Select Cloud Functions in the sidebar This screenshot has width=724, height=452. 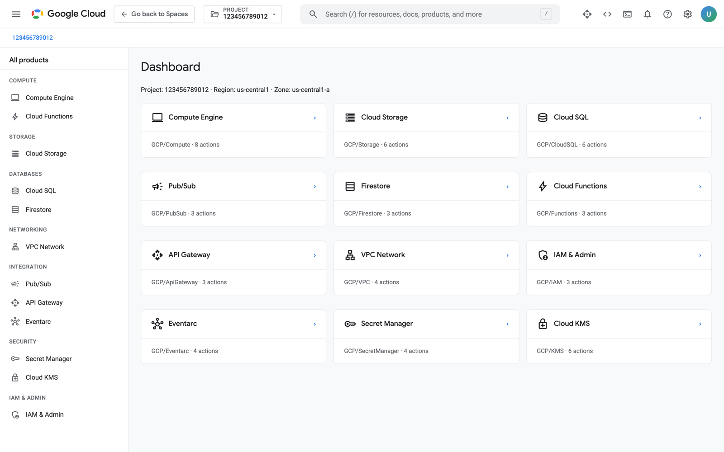pos(64,116)
